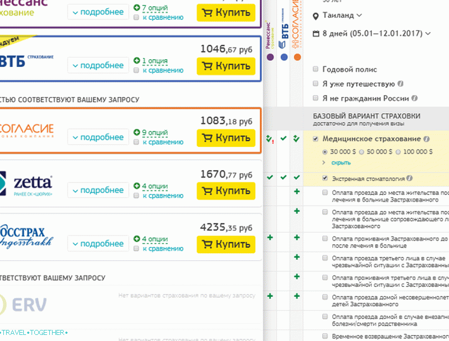Click the calendar icon beside 8 дней
This screenshot has height=341, width=449.
316,34
